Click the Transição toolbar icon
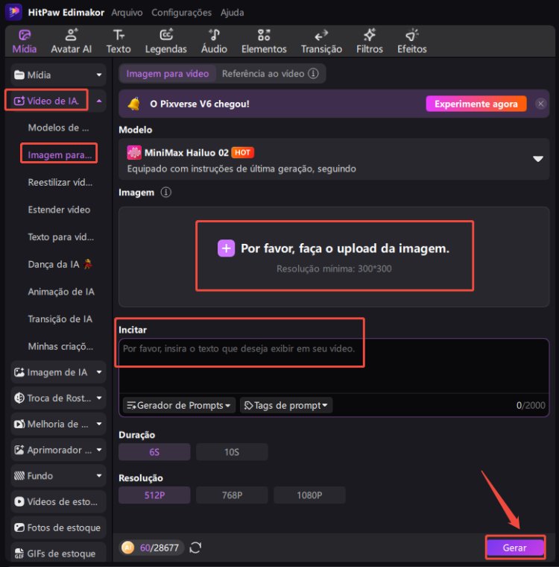The image size is (559, 567). (x=321, y=35)
